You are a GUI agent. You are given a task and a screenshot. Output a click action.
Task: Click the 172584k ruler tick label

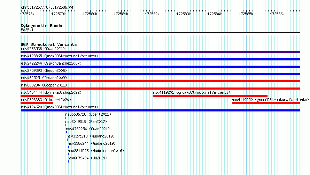tap(215, 14)
